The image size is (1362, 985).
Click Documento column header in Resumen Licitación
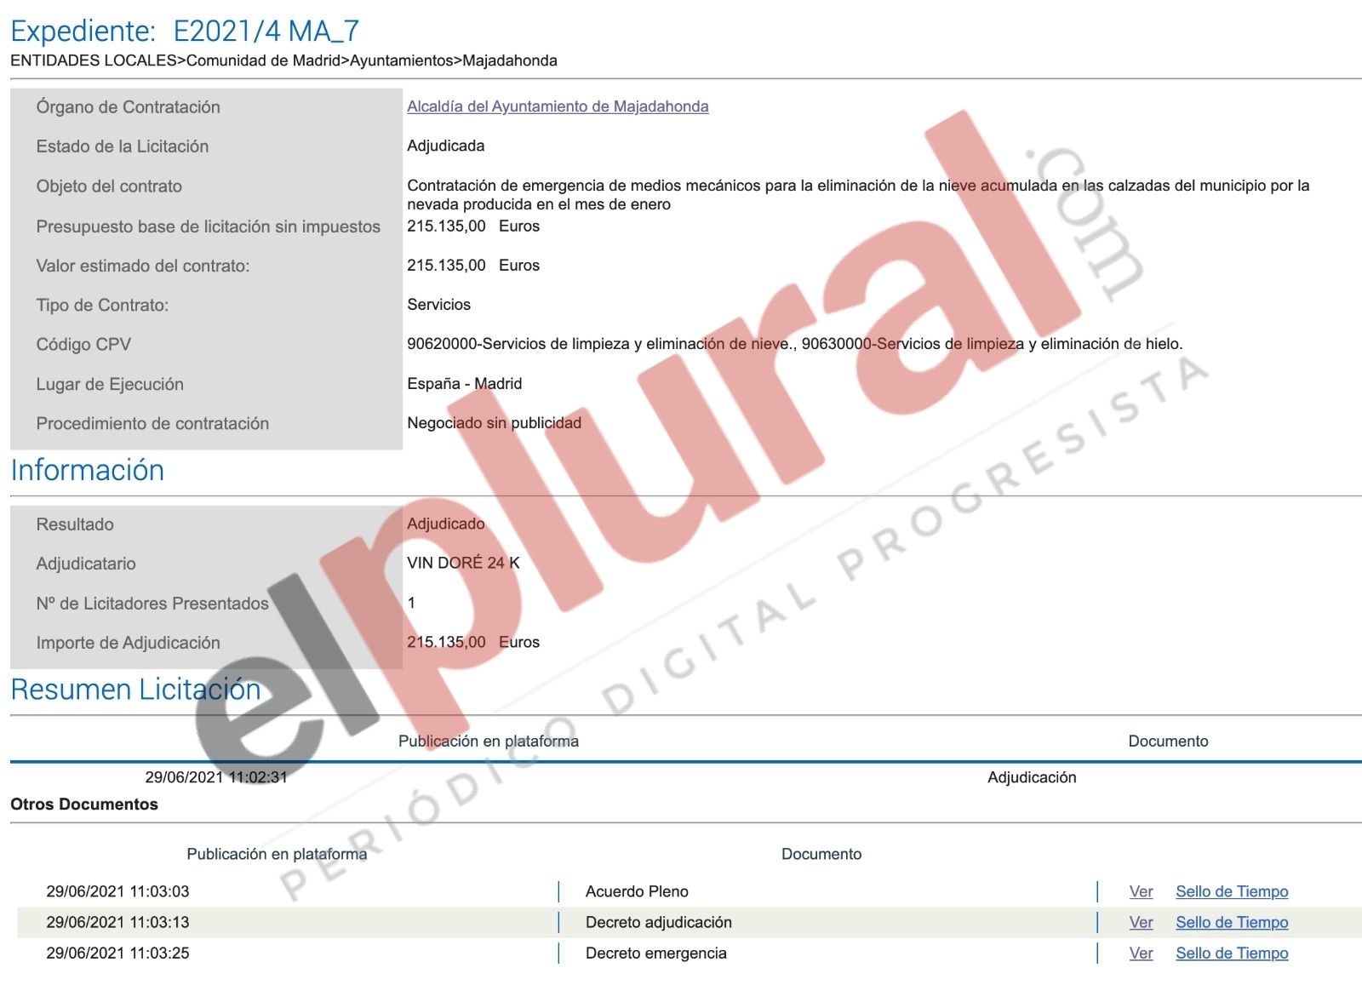pos(1168,741)
